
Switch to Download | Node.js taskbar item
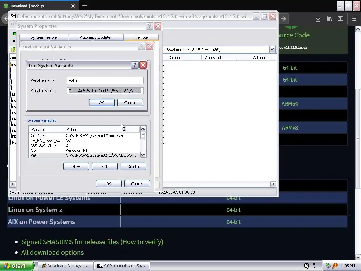[65, 266]
